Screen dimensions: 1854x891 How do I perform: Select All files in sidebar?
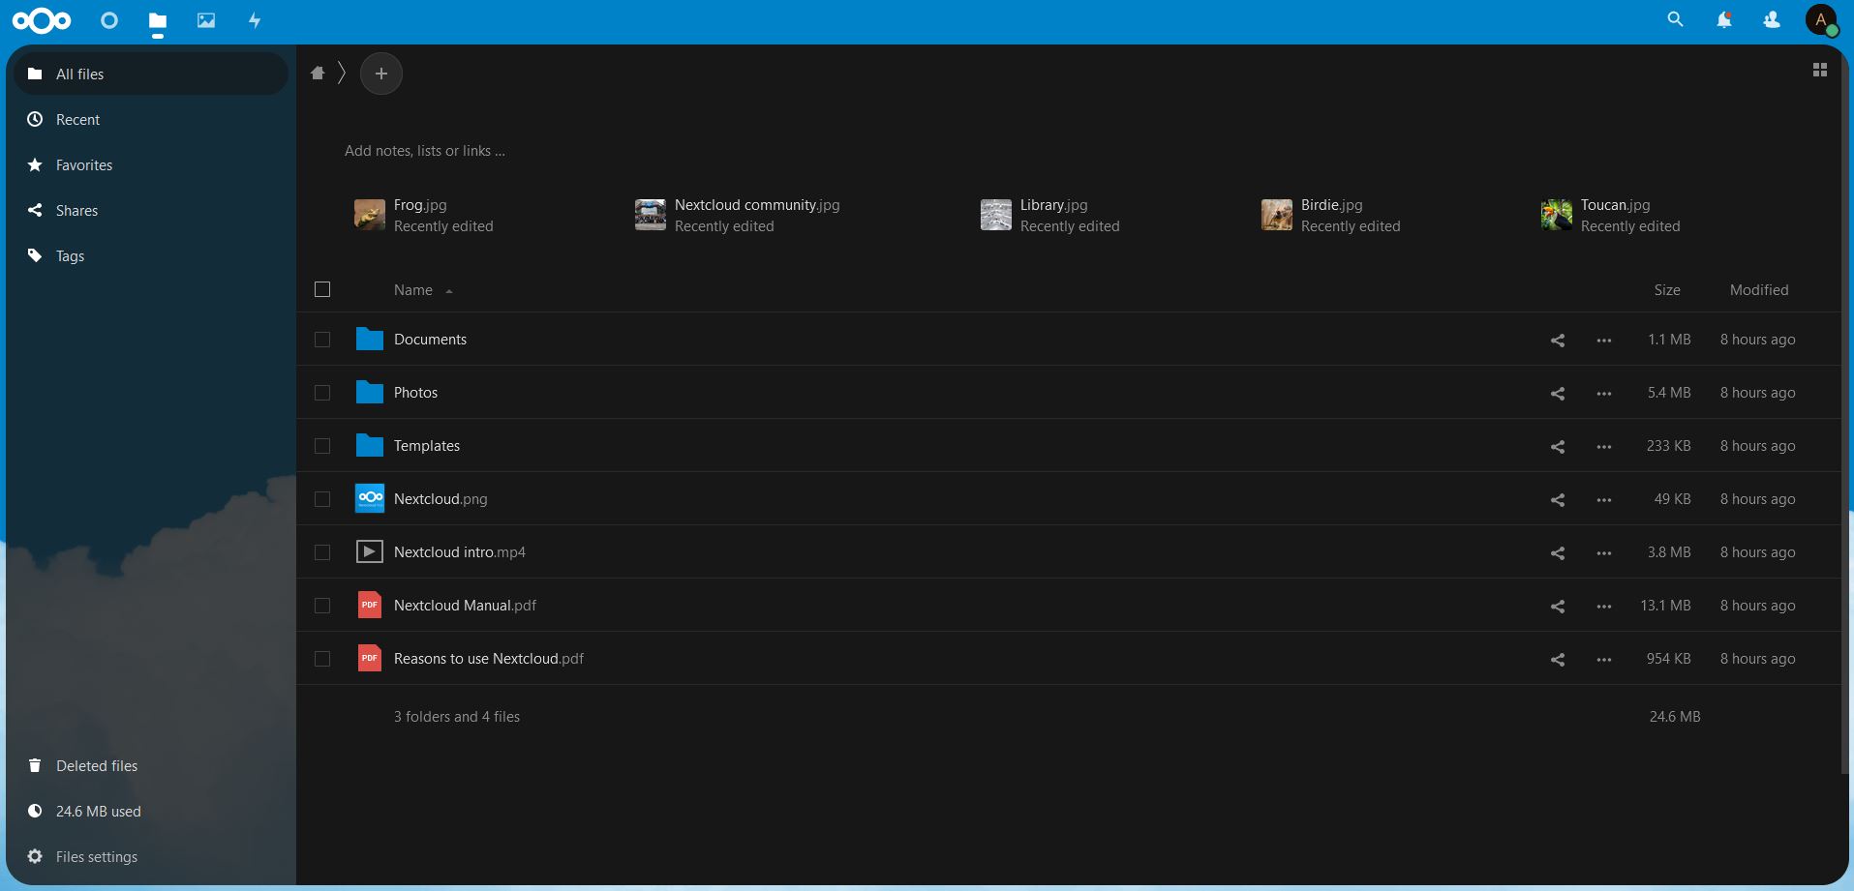pyautogui.click(x=151, y=74)
